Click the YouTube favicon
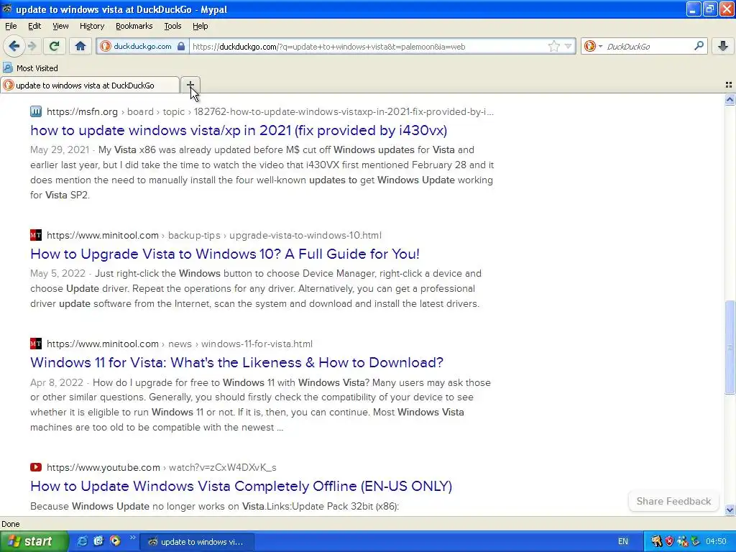Screen dimensions: 736x552 [x=36, y=467]
